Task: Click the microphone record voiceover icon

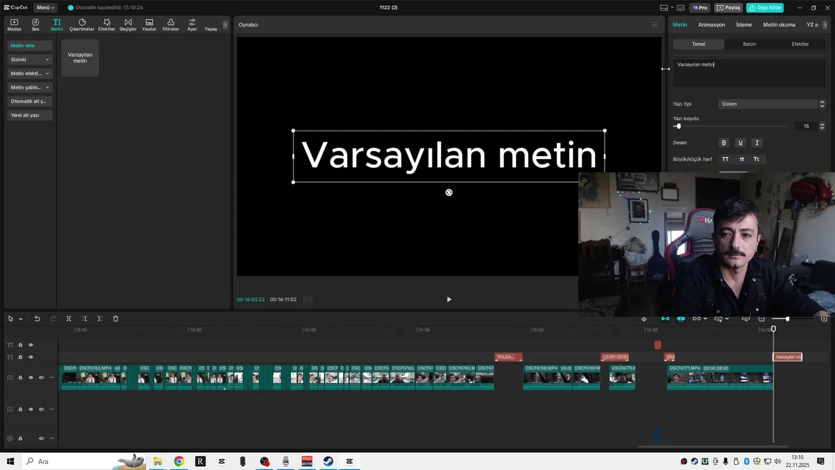Action: 644,319
